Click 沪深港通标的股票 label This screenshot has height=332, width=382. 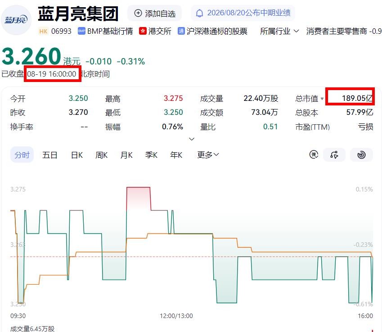(x=217, y=31)
